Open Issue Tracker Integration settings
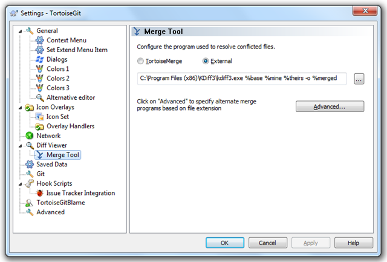387x262 pixels. (80, 193)
